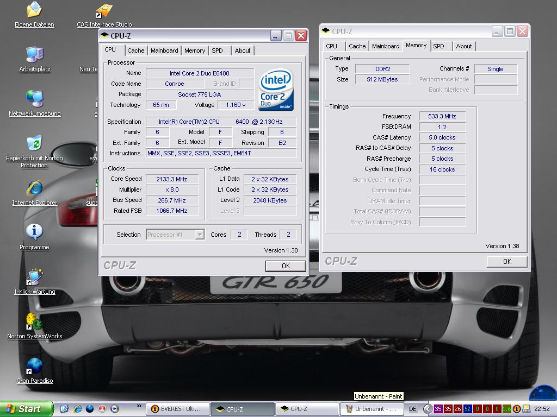Select the Arbeitsplatz desktop icon
The image size is (557, 417).
coord(34,59)
